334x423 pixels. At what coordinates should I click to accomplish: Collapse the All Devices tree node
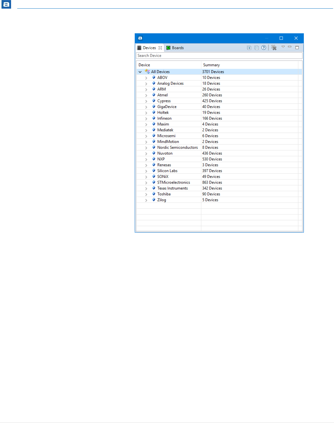coord(140,72)
